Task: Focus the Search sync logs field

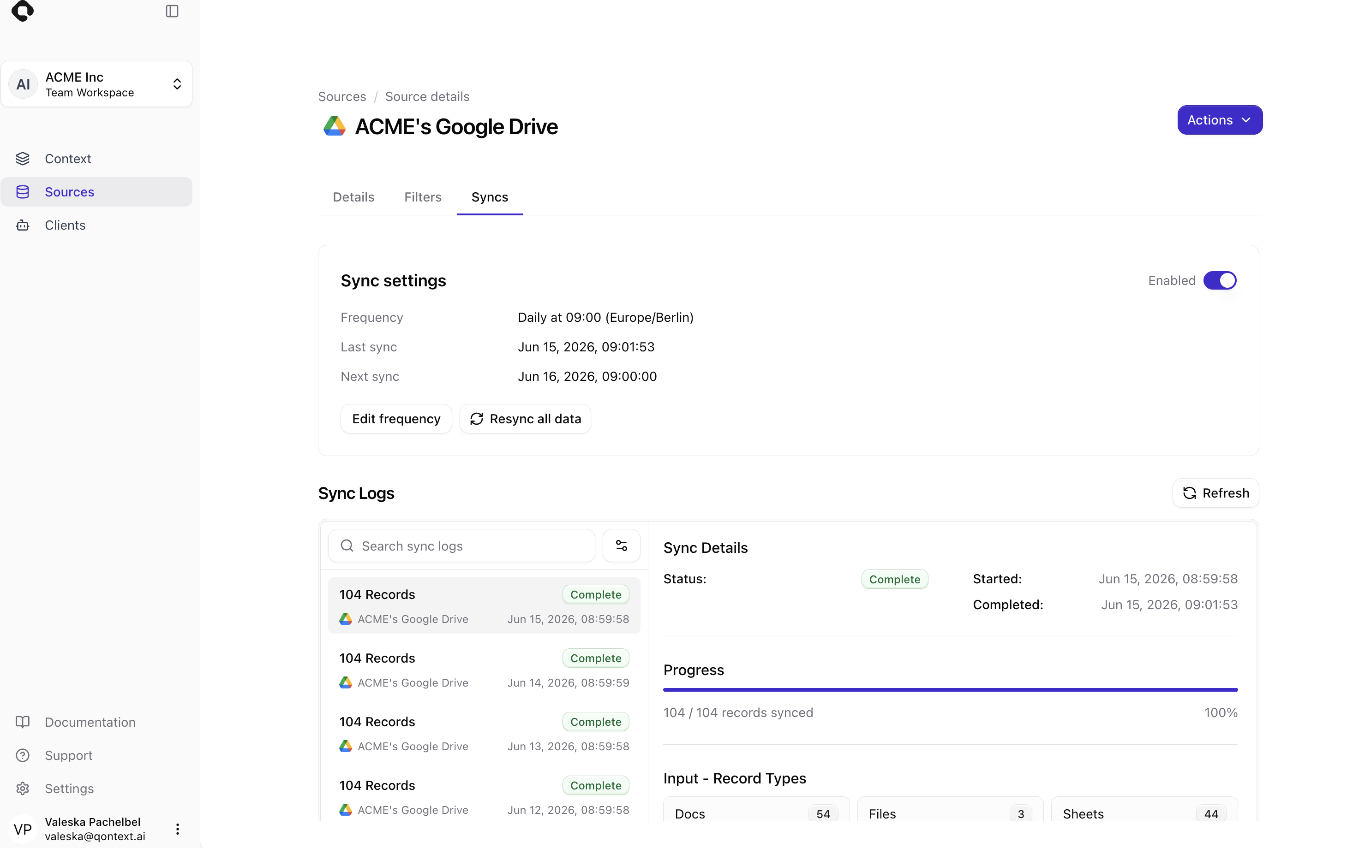Action: [x=461, y=546]
